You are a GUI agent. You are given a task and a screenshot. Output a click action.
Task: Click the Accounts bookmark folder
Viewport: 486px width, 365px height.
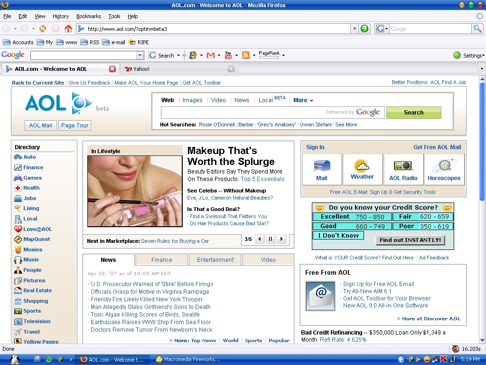19,42
